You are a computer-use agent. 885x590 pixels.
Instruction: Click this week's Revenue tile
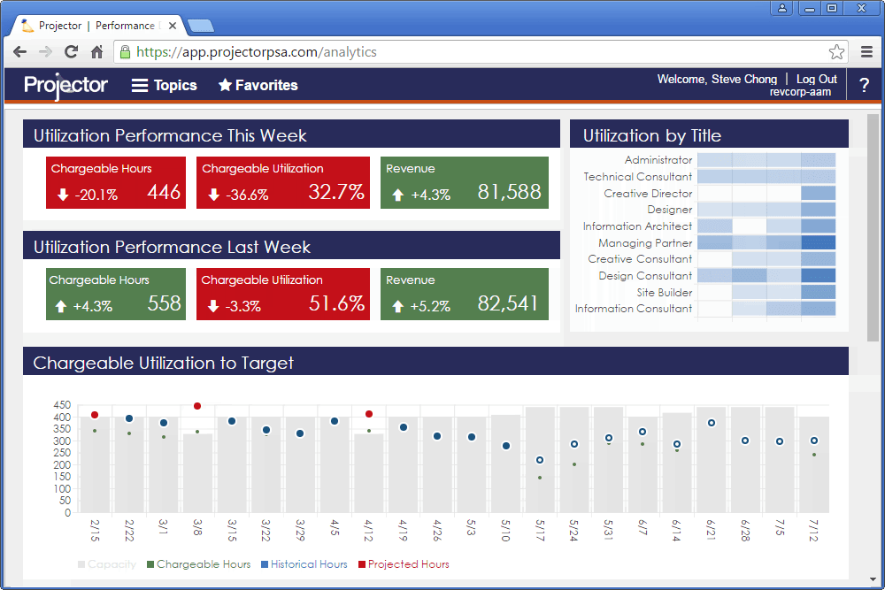tap(465, 183)
